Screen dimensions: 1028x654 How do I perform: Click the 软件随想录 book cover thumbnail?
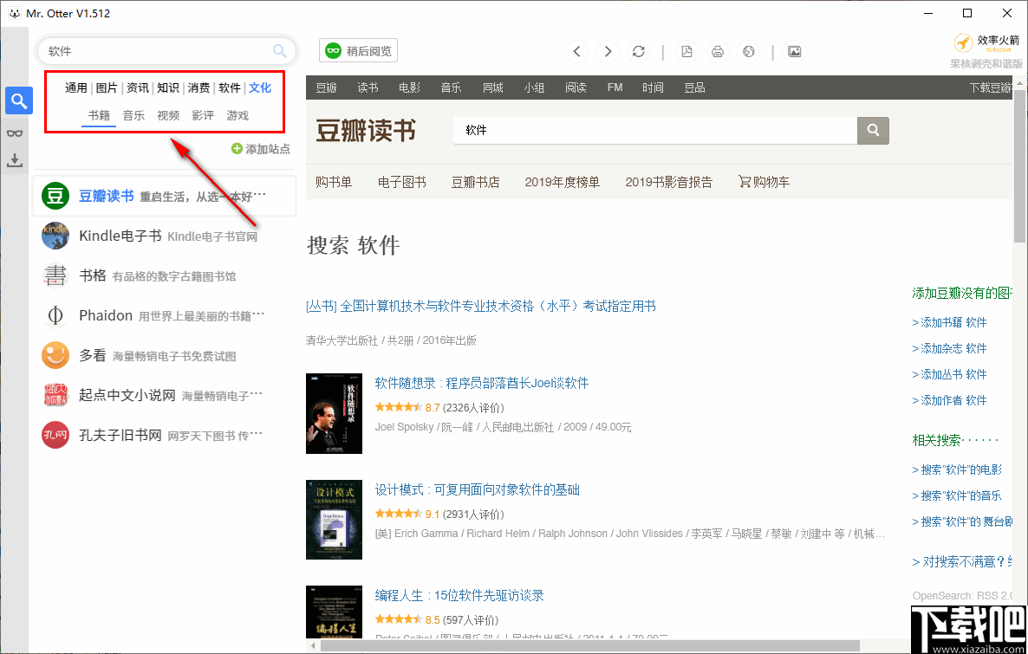[x=334, y=413]
